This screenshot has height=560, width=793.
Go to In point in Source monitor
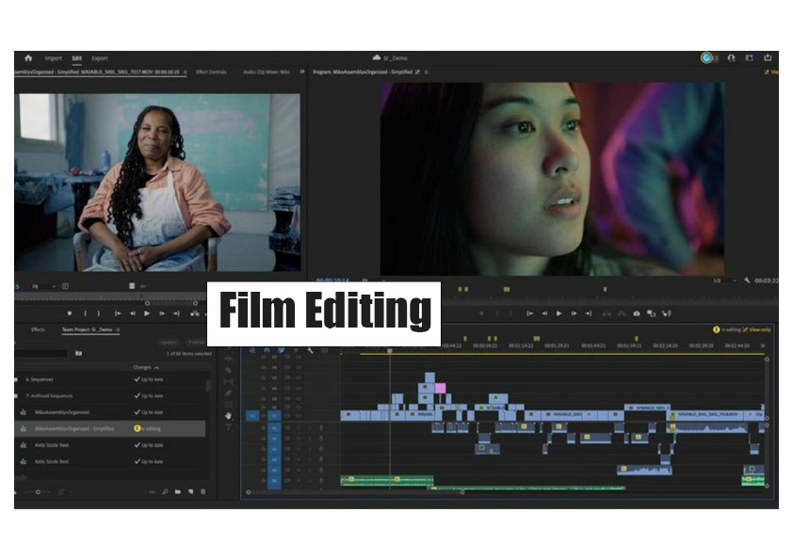118,313
